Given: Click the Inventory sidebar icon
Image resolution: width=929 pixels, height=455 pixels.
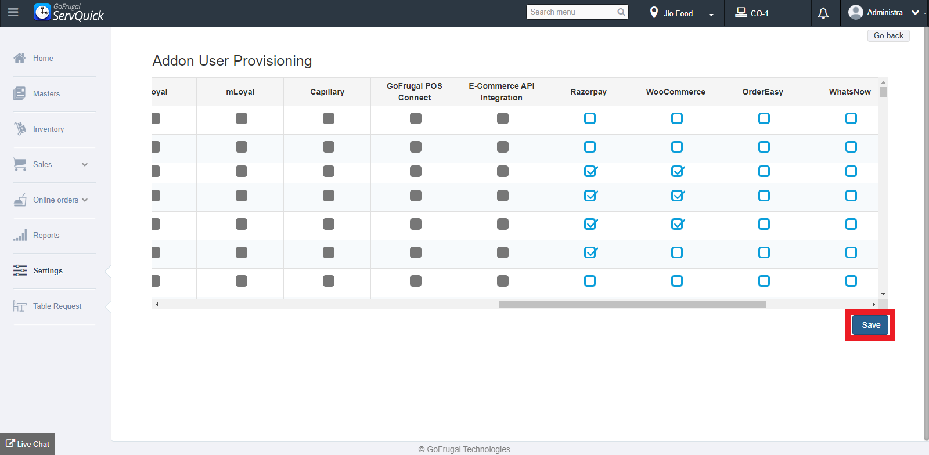Looking at the screenshot, I should (x=20, y=129).
